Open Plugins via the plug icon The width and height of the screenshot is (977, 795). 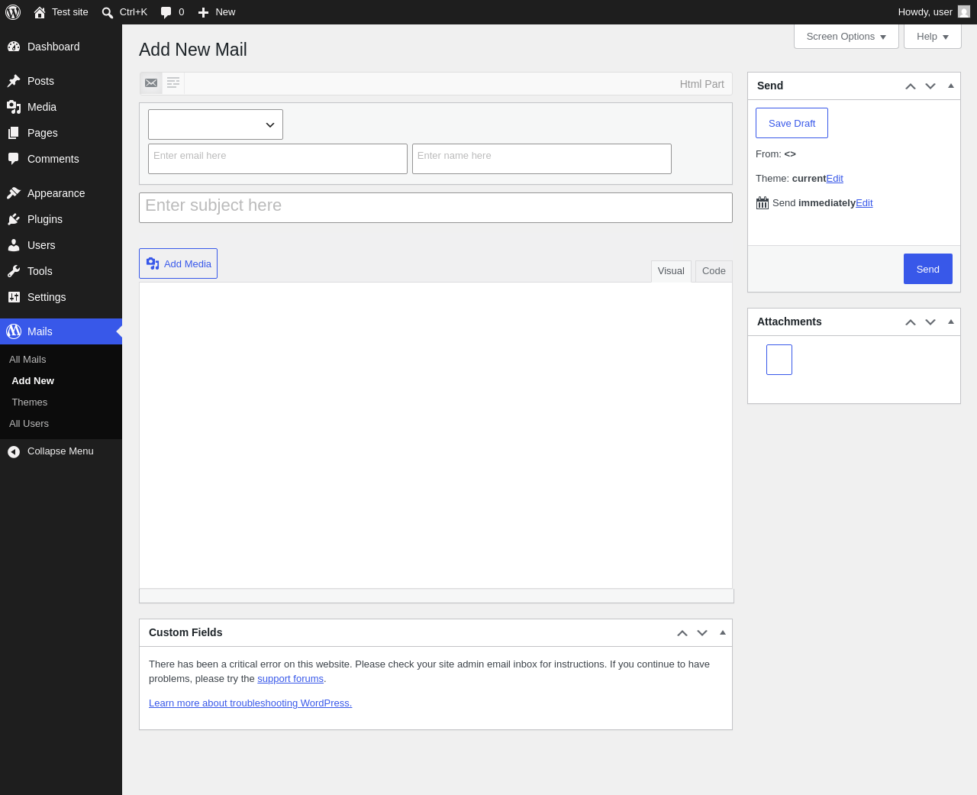click(x=14, y=219)
